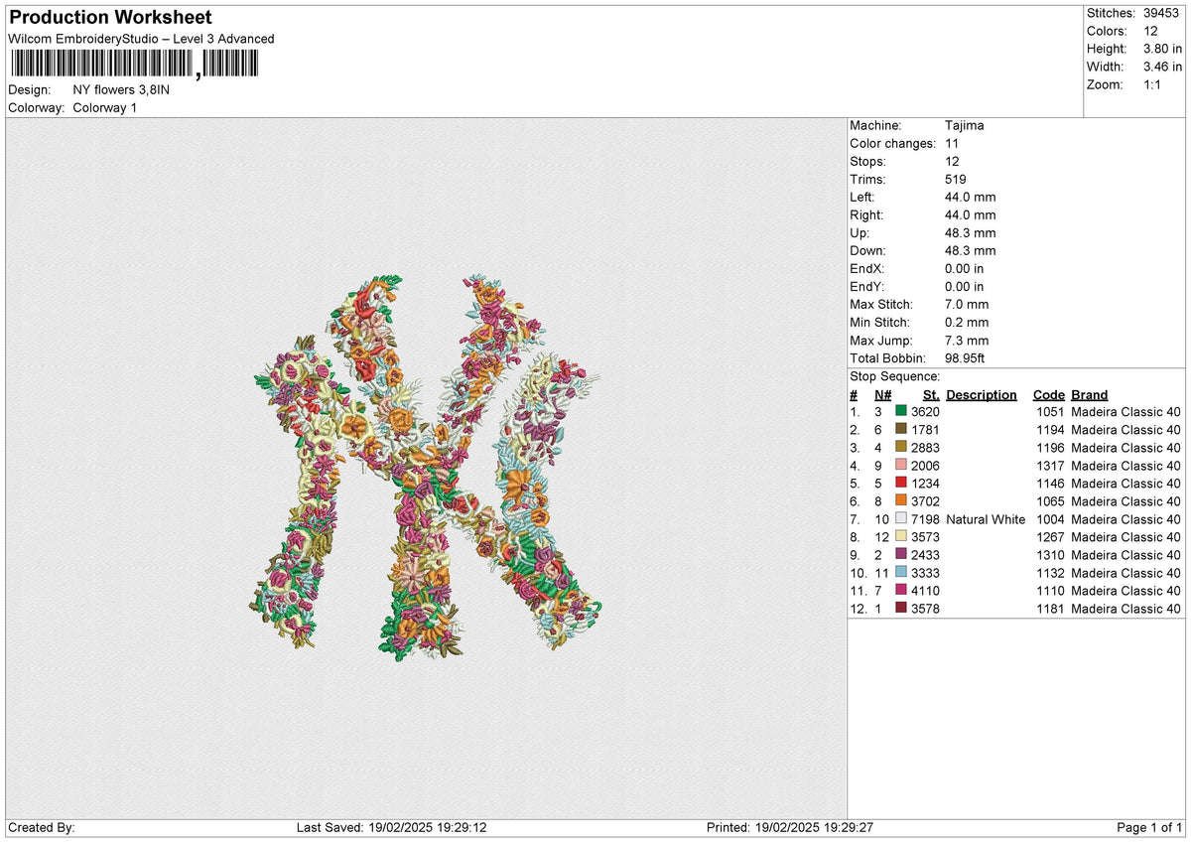Viewport: 1191px width, 842px height.
Task: Click the green swatch for code 1051
Action: pyautogui.click(x=901, y=411)
